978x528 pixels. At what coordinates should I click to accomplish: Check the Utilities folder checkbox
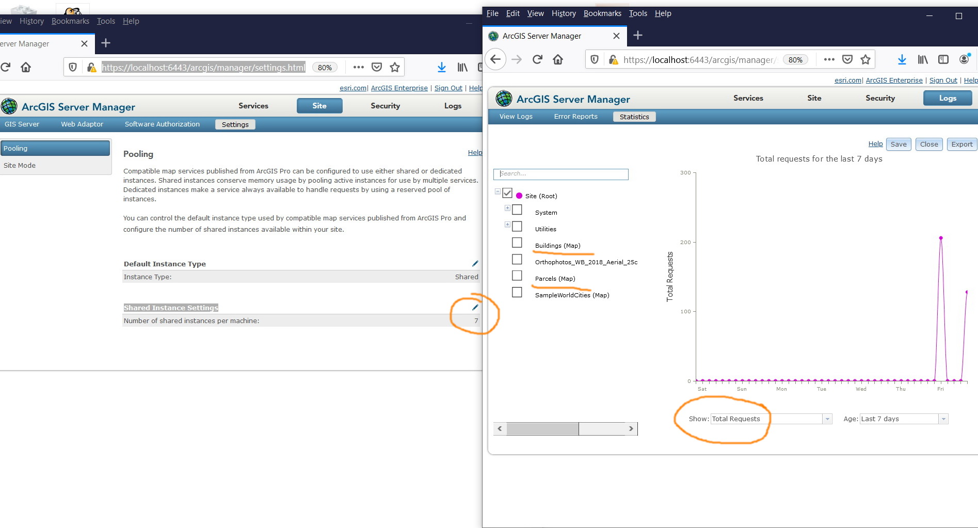pos(517,226)
